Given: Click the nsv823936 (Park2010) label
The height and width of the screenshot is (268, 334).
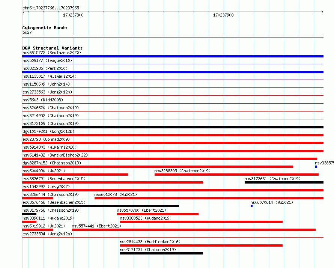Looking at the screenshot, I should pos(45,68).
